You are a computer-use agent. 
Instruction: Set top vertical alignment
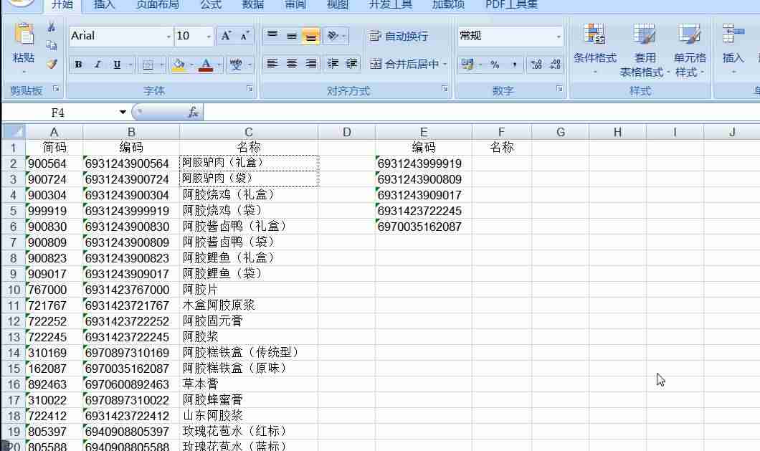(272, 36)
